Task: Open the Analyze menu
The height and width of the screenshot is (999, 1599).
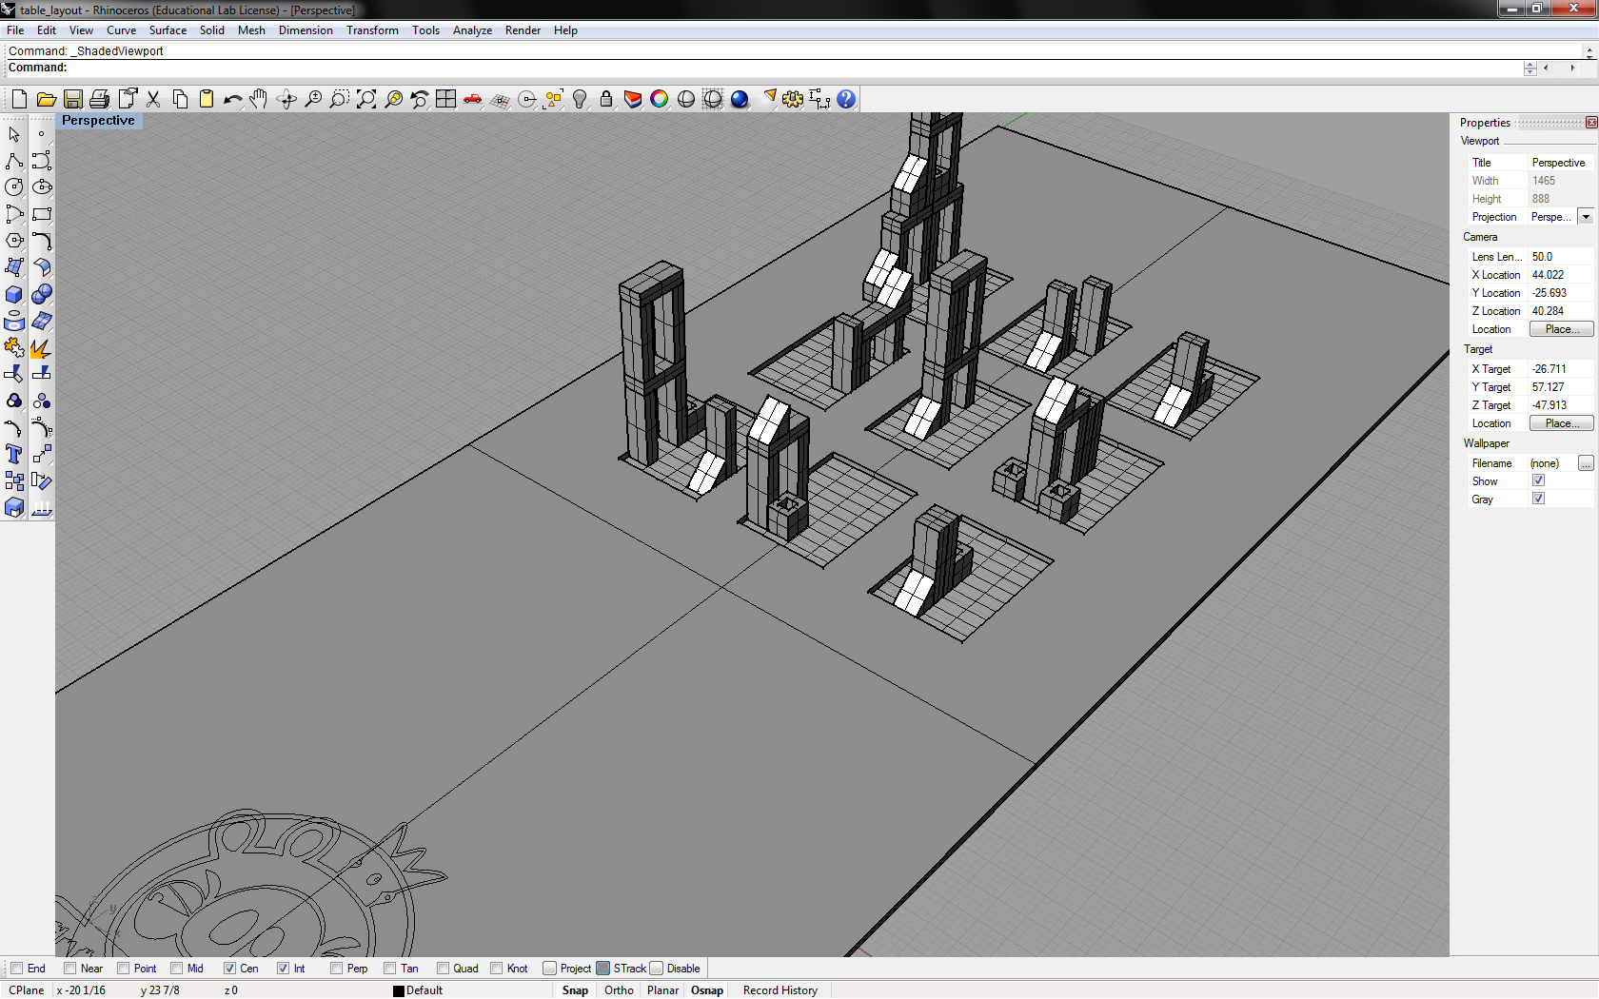Action: click(x=472, y=30)
